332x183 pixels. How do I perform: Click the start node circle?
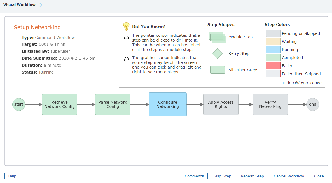19,104
